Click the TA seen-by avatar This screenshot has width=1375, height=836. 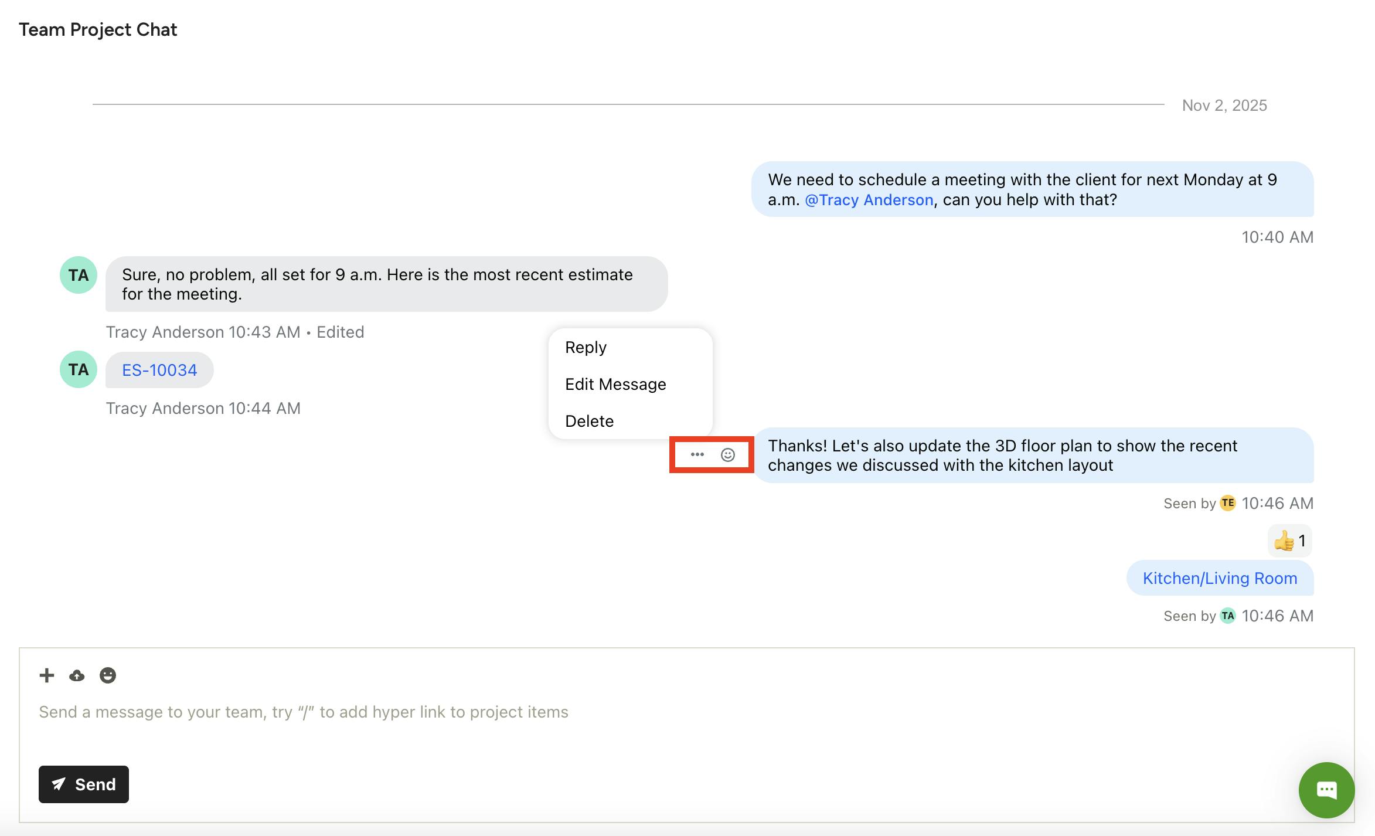(1227, 616)
